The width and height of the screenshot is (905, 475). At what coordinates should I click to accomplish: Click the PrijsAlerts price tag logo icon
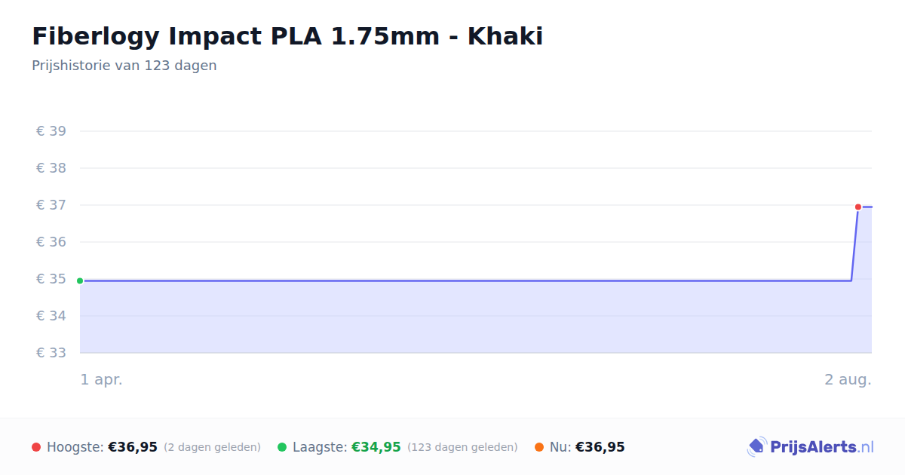tap(756, 447)
